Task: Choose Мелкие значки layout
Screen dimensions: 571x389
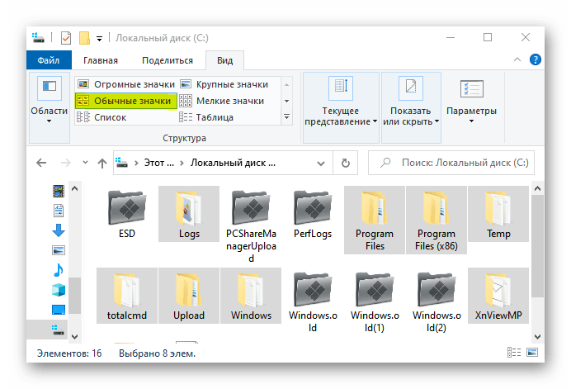Action: click(x=222, y=101)
